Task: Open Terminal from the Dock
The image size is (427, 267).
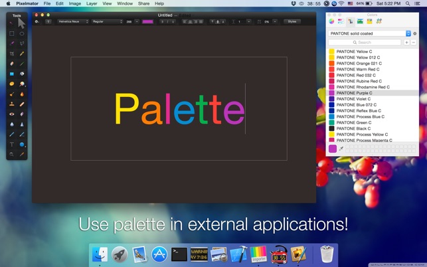Action: 179,254
